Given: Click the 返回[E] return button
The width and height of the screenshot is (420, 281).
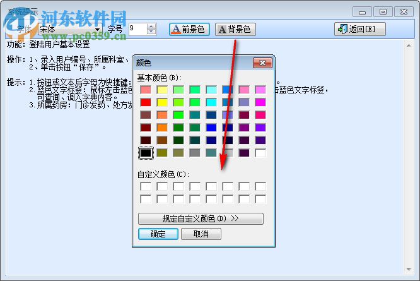Looking at the screenshot, I should [359, 29].
